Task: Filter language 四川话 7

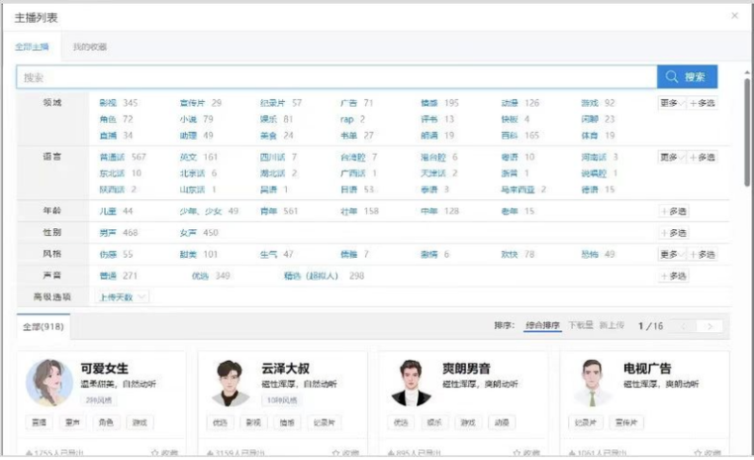Action: [x=278, y=157]
